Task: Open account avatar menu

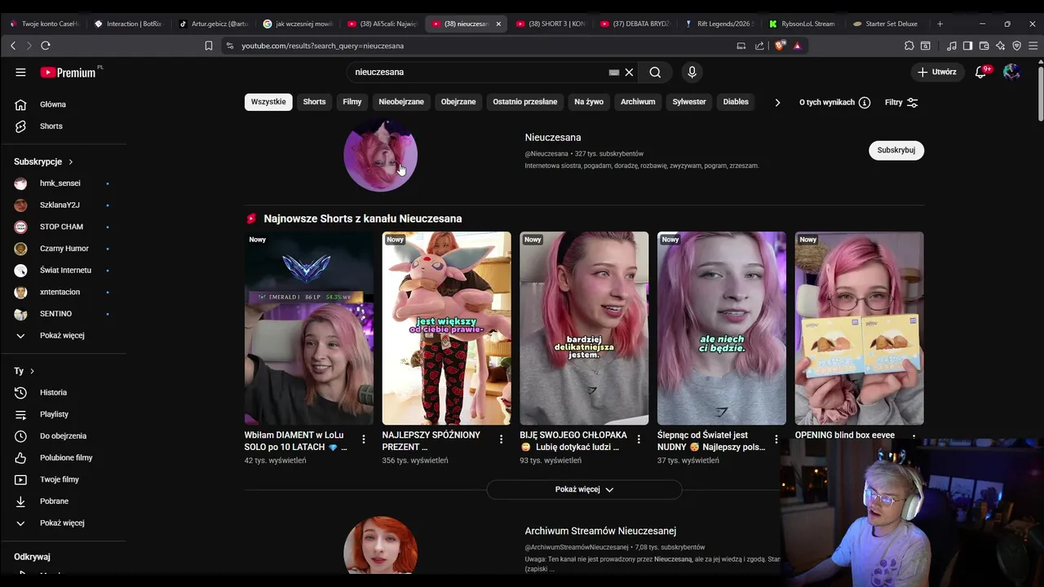Action: [1011, 73]
